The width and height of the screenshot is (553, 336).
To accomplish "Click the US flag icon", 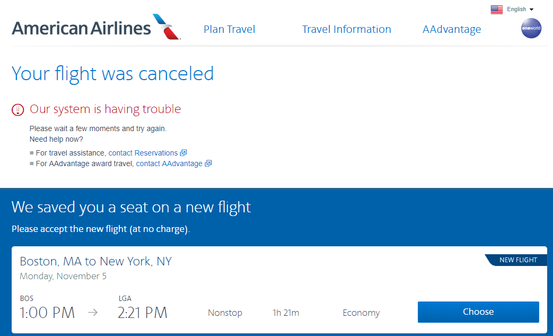I will pos(496,9).
